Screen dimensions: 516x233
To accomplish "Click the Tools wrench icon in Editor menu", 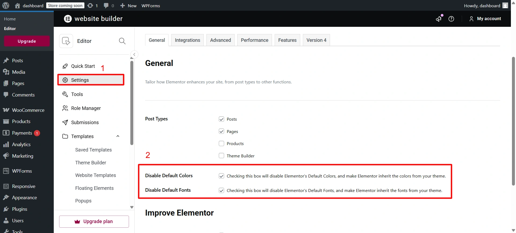I will pyautogui.click(x=65, y=94).
